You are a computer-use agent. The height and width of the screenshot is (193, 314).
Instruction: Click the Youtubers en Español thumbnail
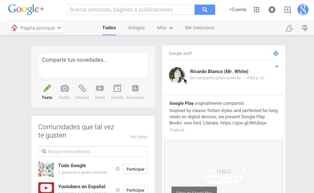(x=46, y=188)
